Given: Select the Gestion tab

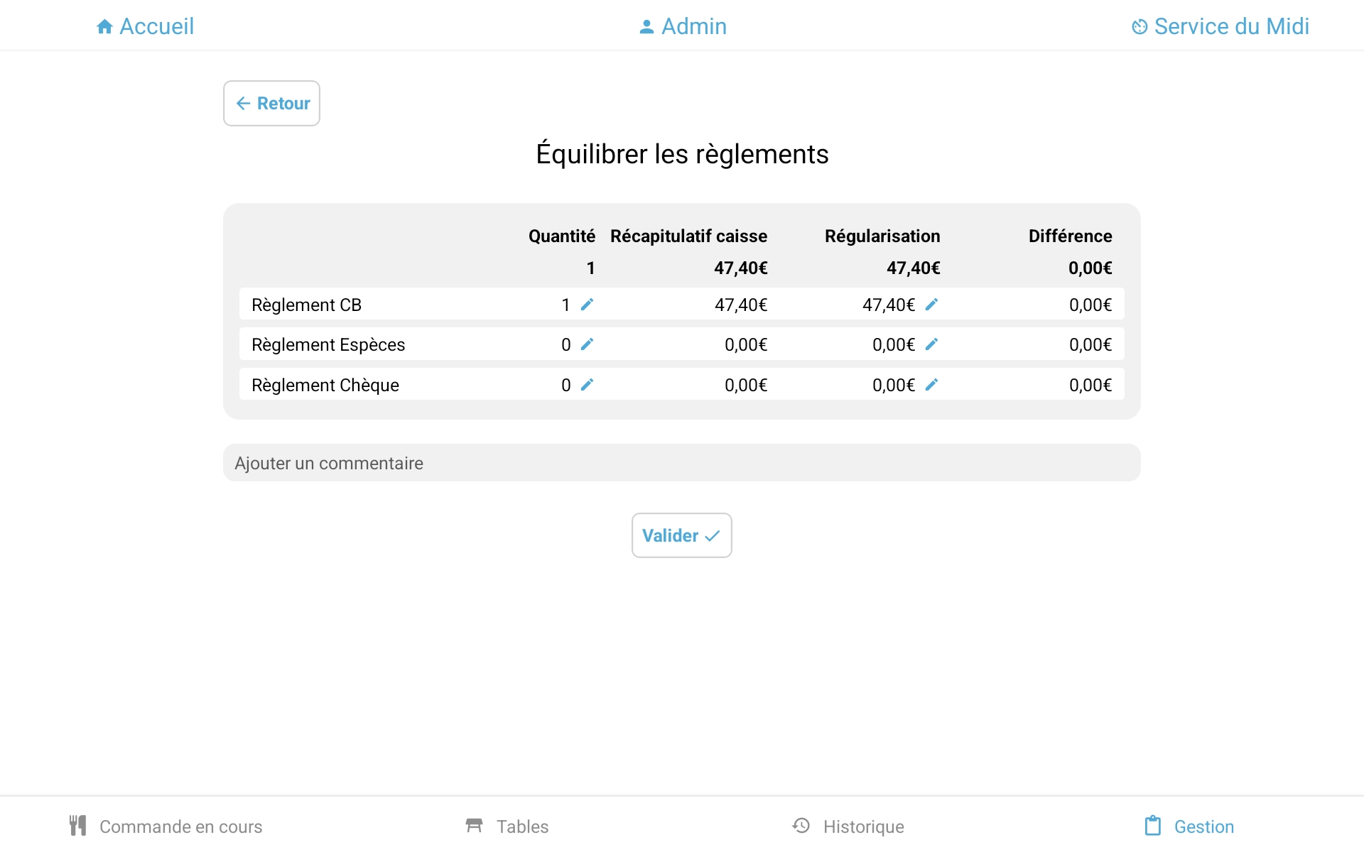Looking at the screenshot, I should 1189,826.
